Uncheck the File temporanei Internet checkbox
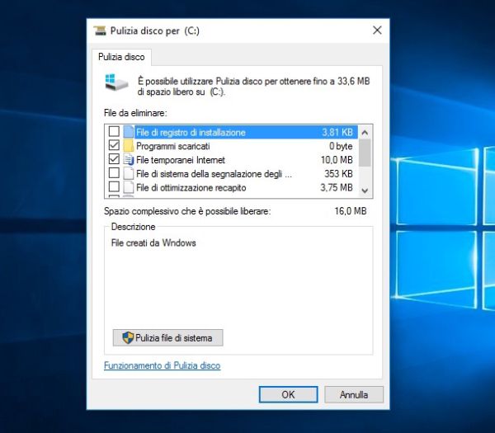Viewport: 495px width, 433px height. (x=114, y=159)
